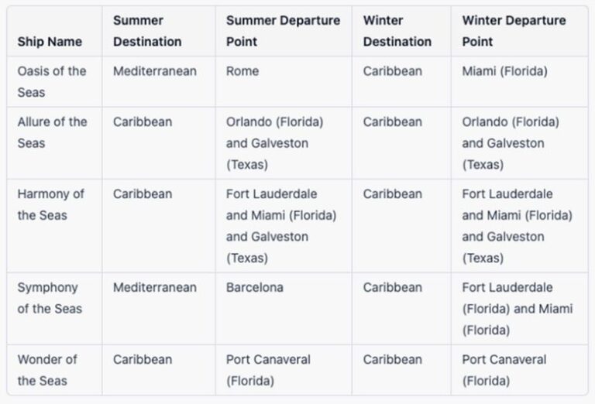
Task: Select Oasis of the Seas' Mediterranean summer destination
Action: (x=155, y=71)
